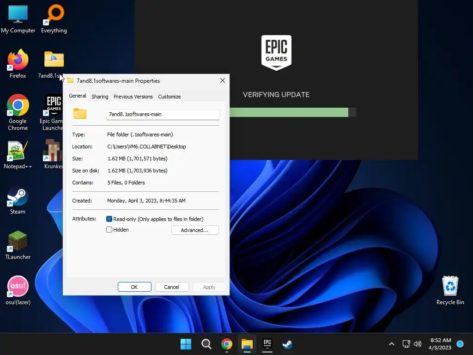Click Size on disk value 1,703,936 bytes
473x355 pixels.
tap(138, 171)
